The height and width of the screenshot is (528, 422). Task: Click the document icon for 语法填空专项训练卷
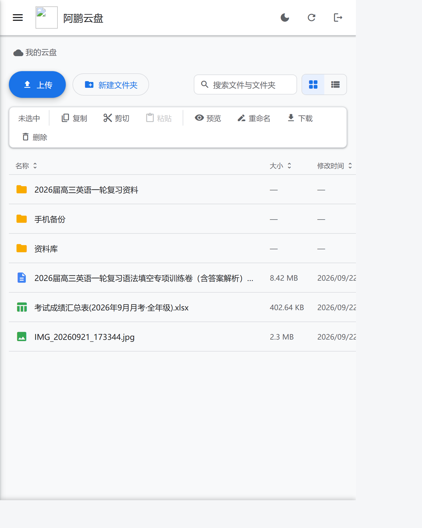click(22, 278)
